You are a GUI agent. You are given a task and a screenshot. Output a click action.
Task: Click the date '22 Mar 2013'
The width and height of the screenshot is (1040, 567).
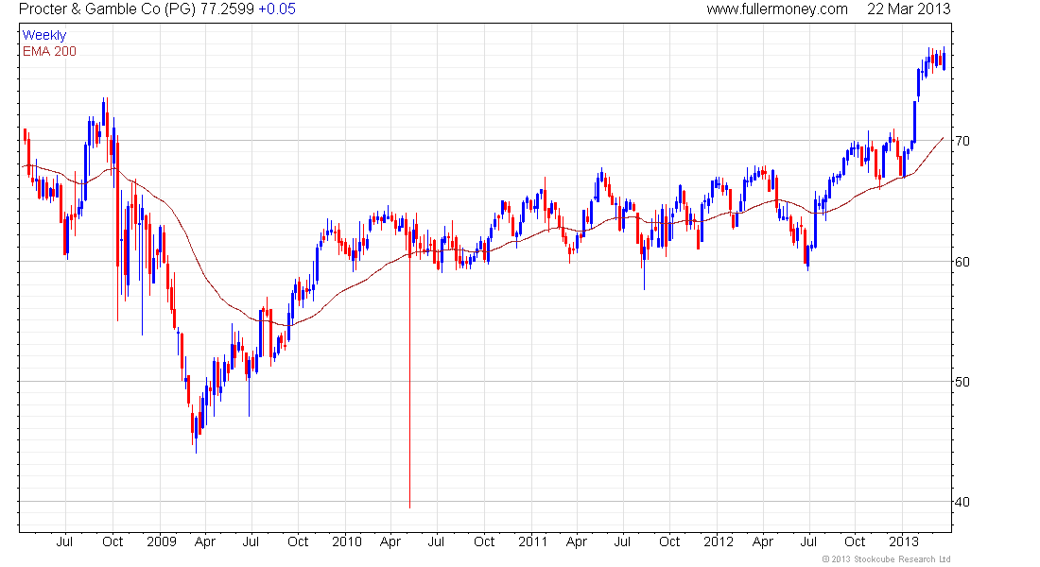point(909,9)
